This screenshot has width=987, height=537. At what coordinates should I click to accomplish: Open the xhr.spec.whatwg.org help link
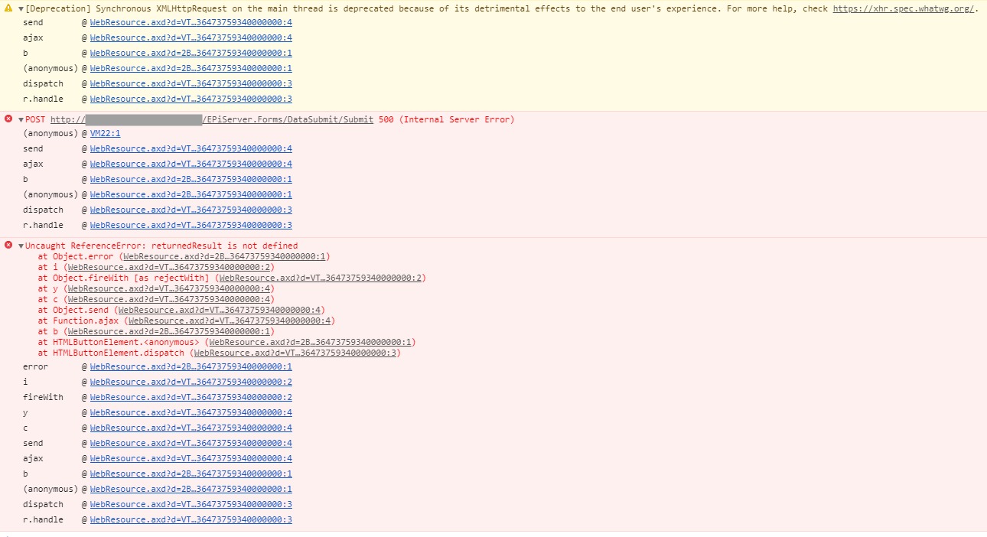pyautogui.click(x=904, y=9)
